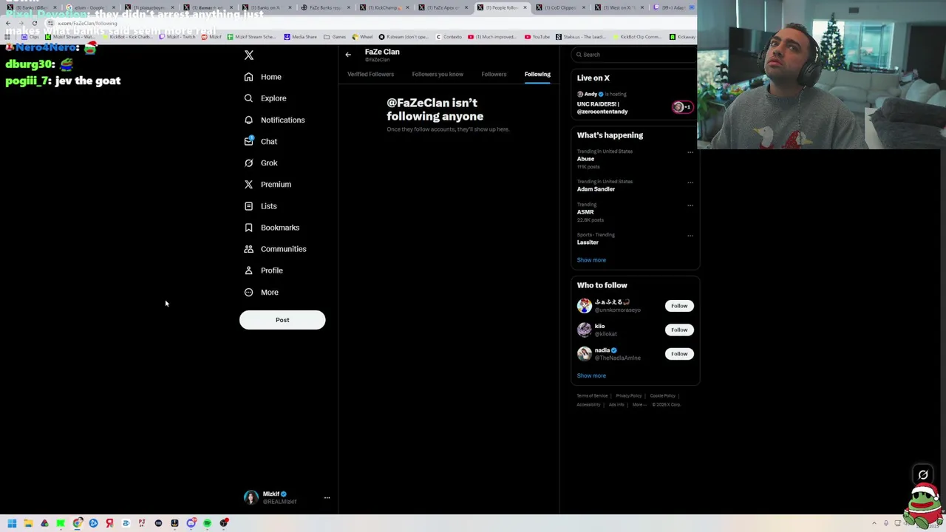Go to Home via house icon
This screenshot has height=532, width=946.
click(248, 77)
